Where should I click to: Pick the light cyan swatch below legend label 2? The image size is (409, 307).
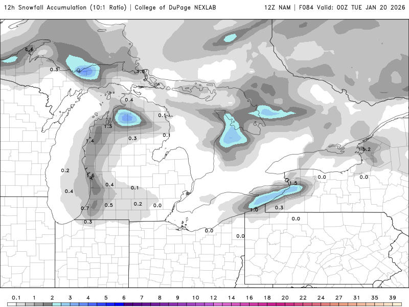tap(57, 304)
